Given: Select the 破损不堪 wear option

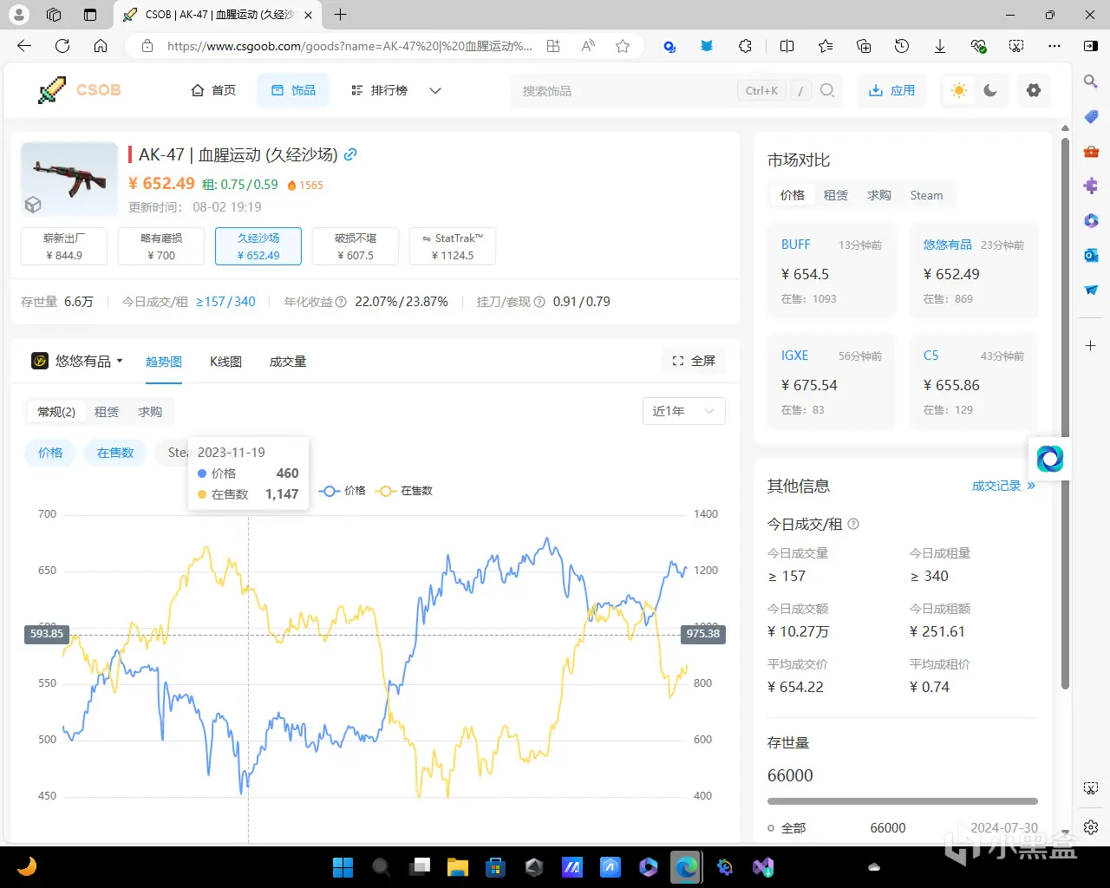Looking at the screenshot, I should pos(356,246).
